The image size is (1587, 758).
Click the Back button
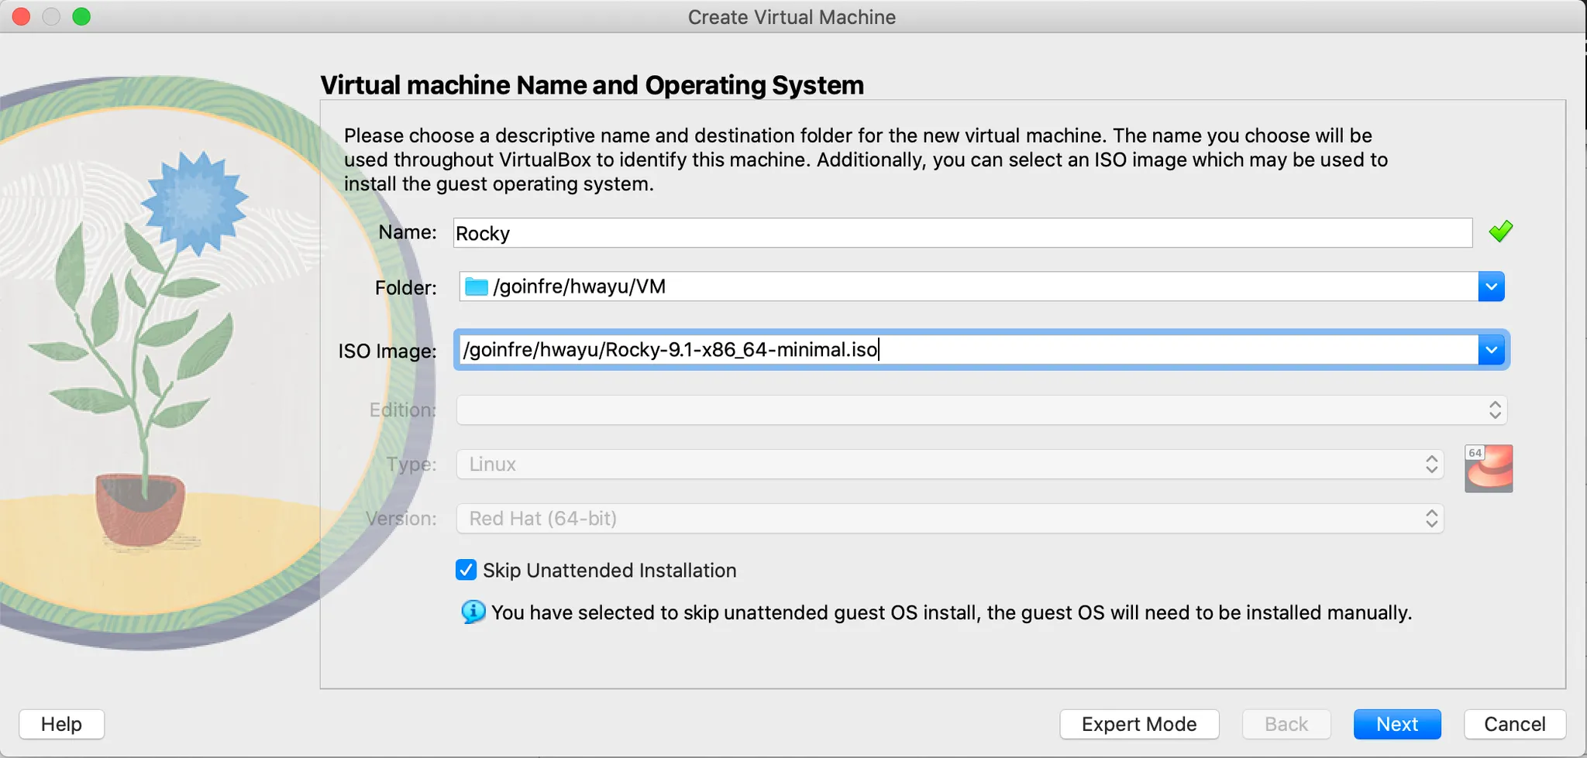[1286, 724]
